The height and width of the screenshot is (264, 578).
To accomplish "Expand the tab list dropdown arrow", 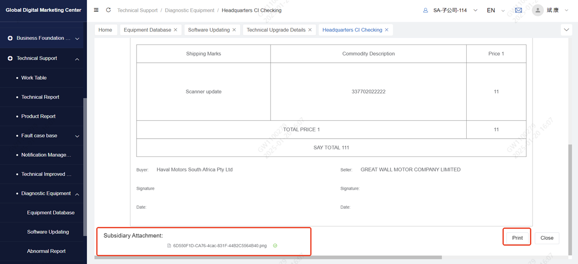I will click(x=567, y=30).
